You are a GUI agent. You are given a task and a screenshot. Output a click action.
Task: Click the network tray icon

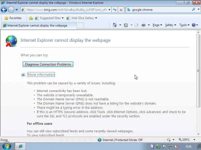point(170,147)
